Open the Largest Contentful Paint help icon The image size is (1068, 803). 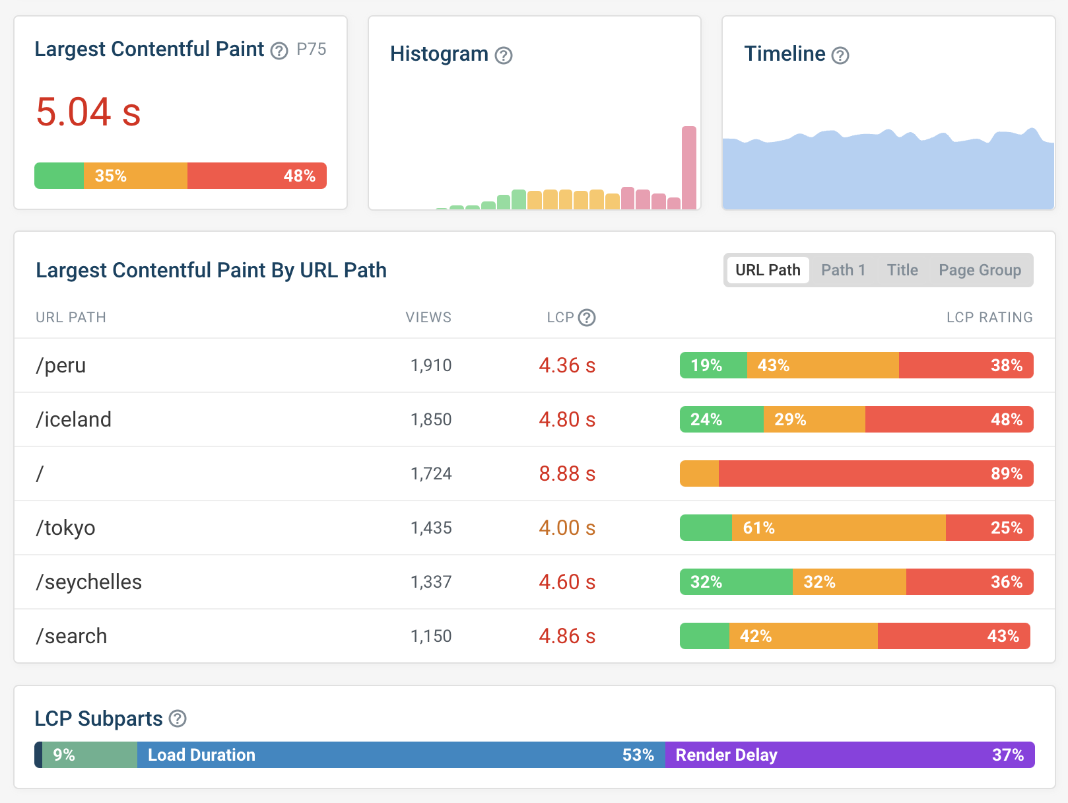279,50
